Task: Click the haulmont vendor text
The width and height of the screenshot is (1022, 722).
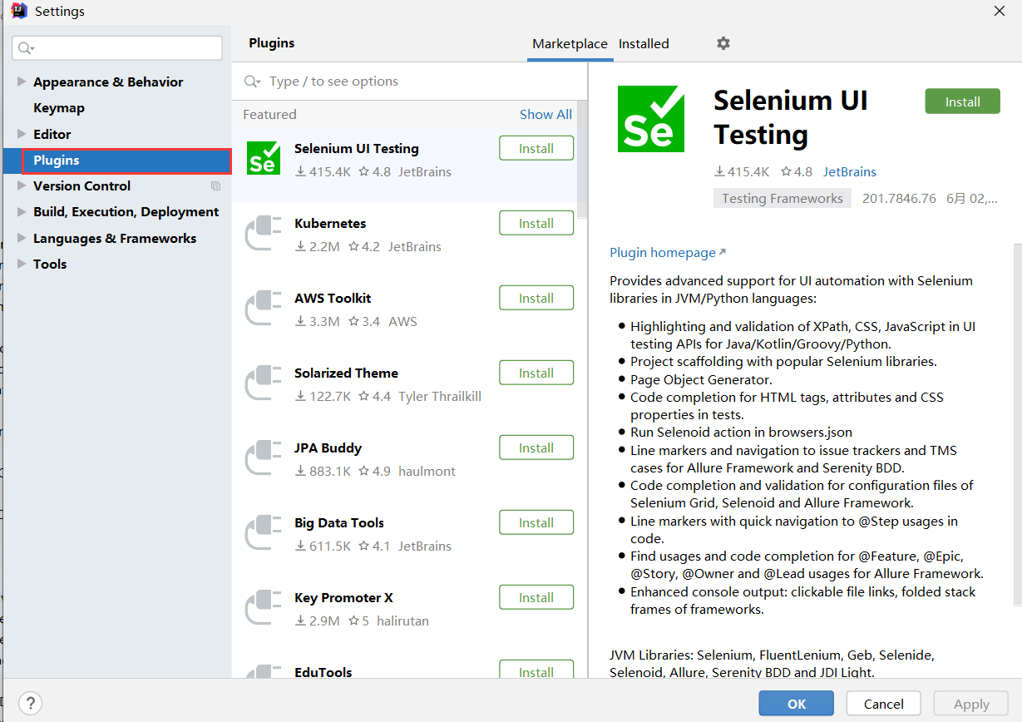Action: 427,471
